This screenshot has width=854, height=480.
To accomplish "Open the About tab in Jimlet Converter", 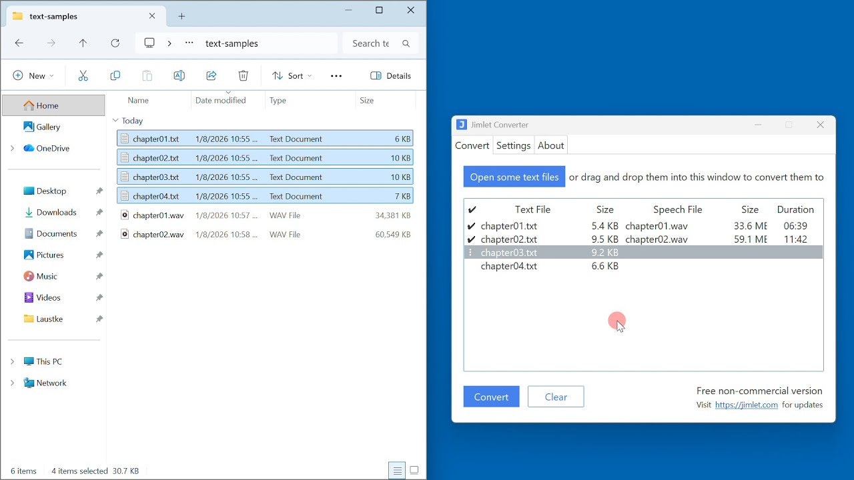I will [x=550, y=145].
